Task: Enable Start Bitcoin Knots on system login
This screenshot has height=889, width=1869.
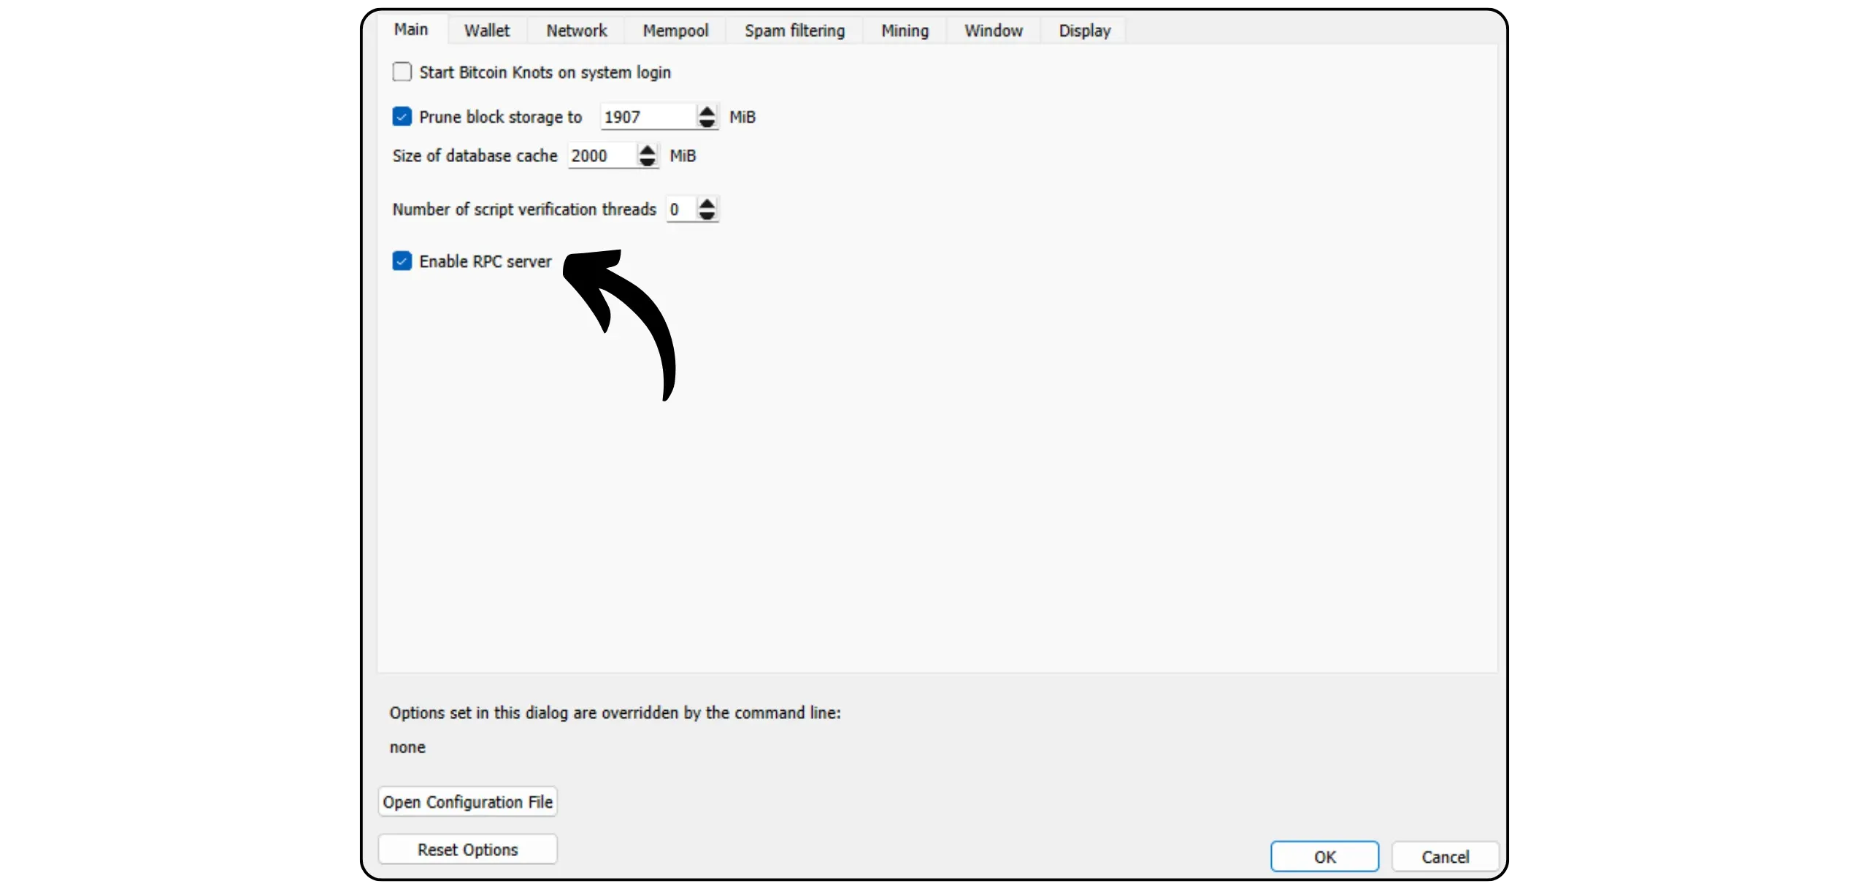Action: coord(402,72)
